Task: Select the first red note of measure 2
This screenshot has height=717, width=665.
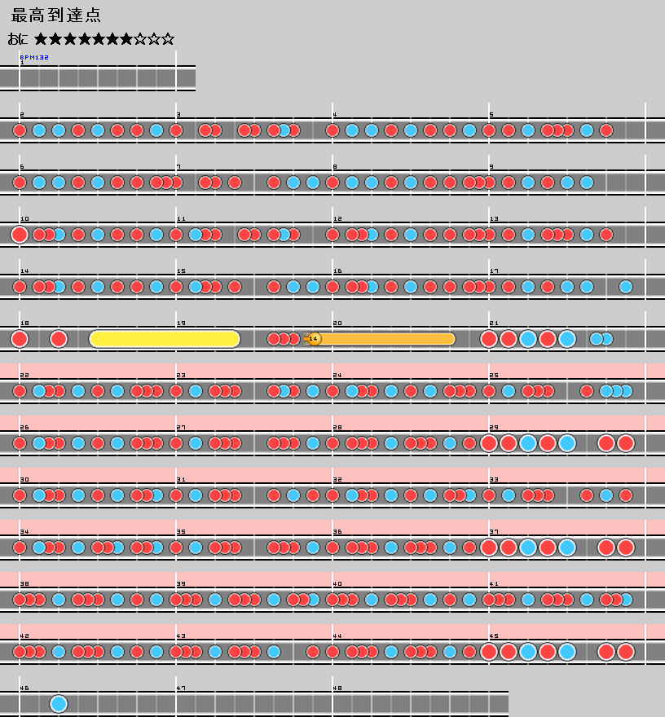Action: [20, 130]
